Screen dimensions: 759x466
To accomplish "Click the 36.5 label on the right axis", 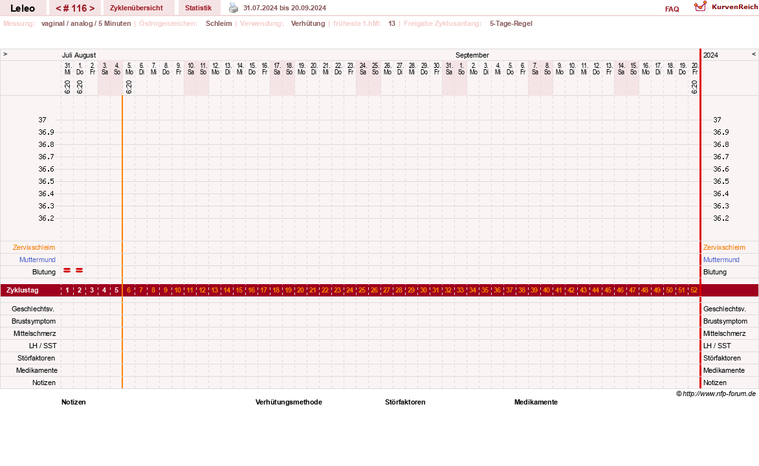I will point(721,181).
